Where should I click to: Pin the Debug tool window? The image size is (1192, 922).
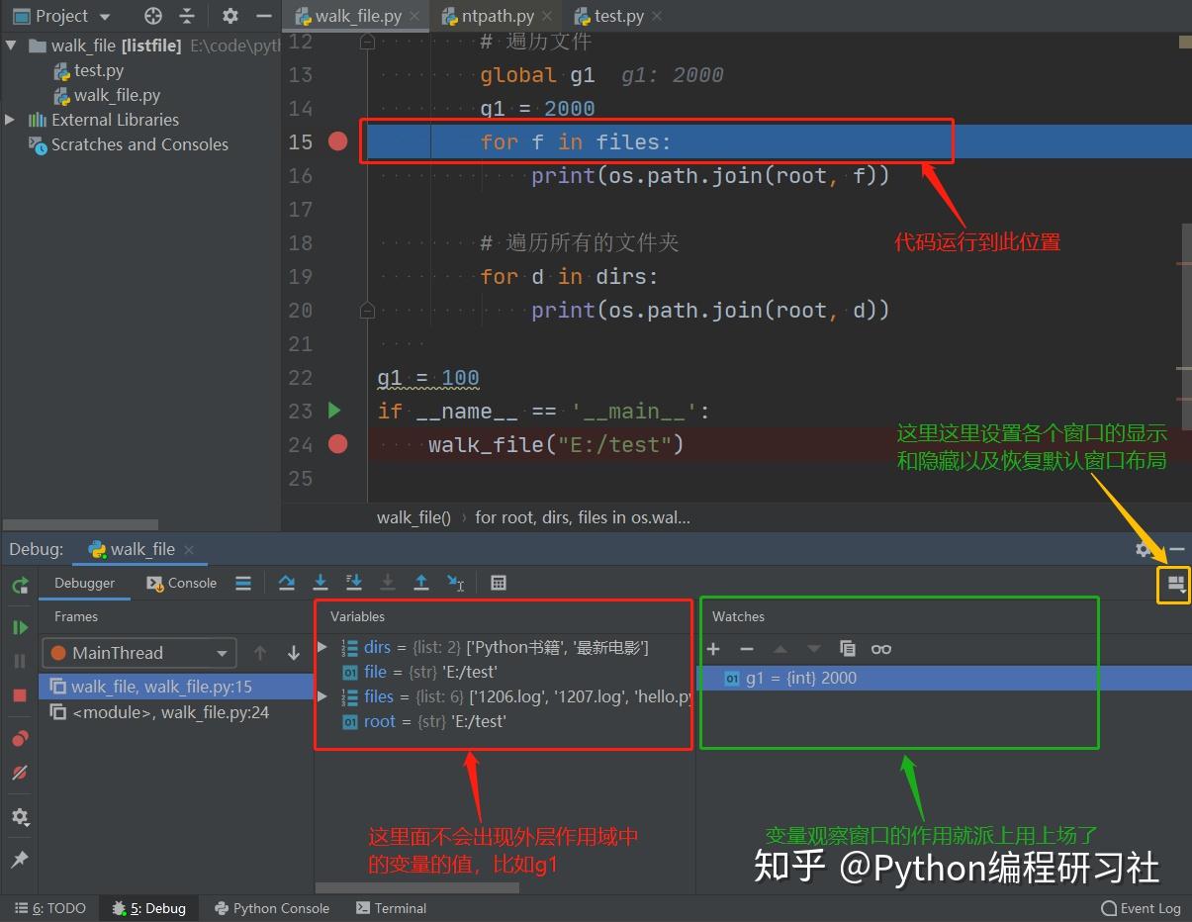click(20, 859)
